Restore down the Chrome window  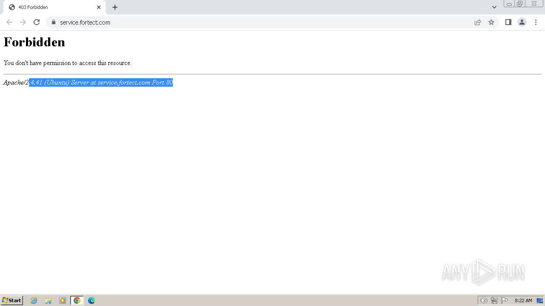(x=519, y=4)
